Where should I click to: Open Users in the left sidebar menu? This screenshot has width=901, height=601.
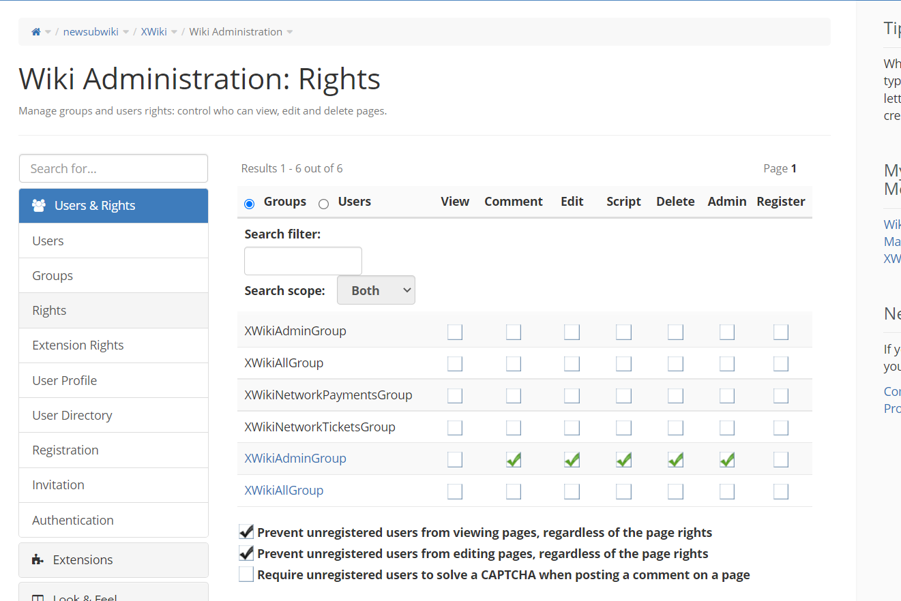(x=113, y=241)
